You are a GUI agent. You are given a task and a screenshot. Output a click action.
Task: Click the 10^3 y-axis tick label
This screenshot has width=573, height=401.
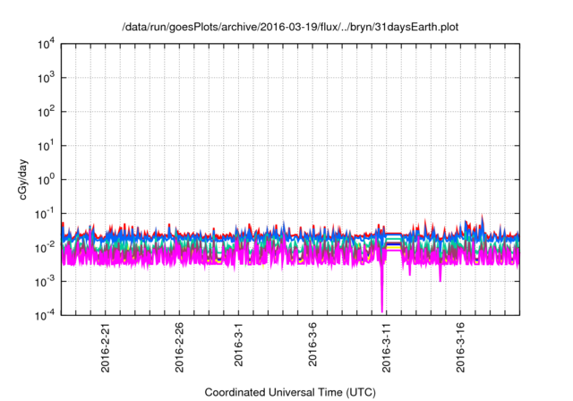45,78
